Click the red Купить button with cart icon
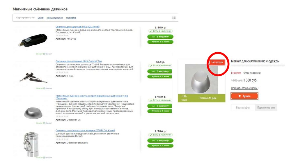 [244, 96]
